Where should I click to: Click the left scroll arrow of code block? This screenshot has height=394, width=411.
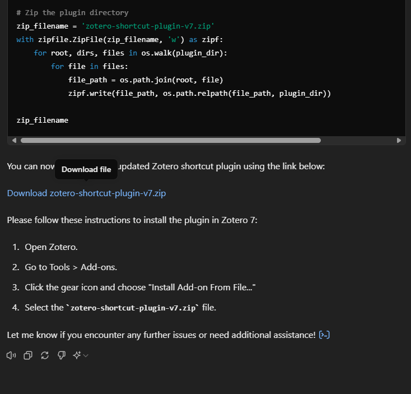click(14, 141)
